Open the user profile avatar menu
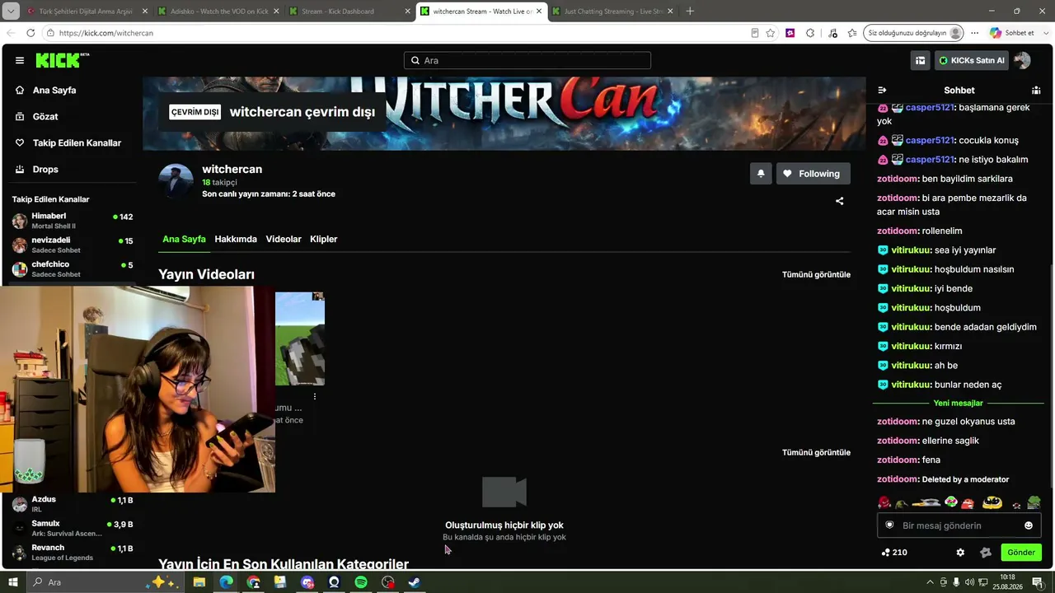The height and width of the screenshot is (593, 1055). click(x=1022, y=60)
